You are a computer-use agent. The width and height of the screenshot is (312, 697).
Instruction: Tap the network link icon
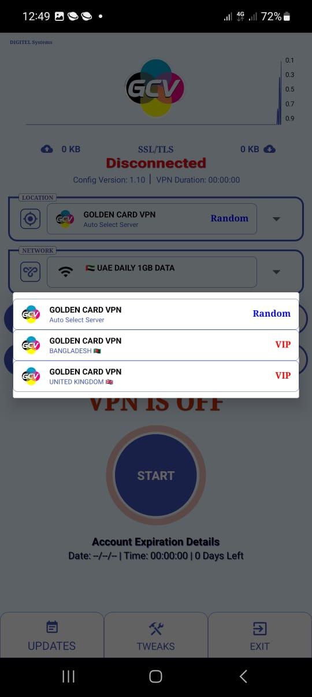tap(30, 272)
